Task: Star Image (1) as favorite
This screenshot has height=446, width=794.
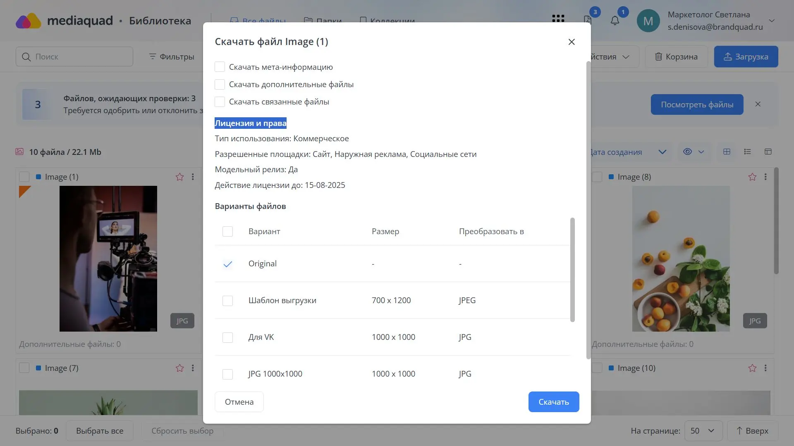Action: 179,177
